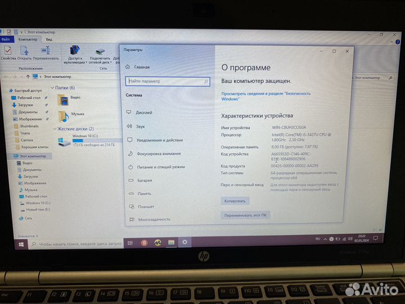Click device name WIN-C8UH3COSUA text
Image resolution: width=405 pixels, height=304 pixels.
tap(289, 127)
